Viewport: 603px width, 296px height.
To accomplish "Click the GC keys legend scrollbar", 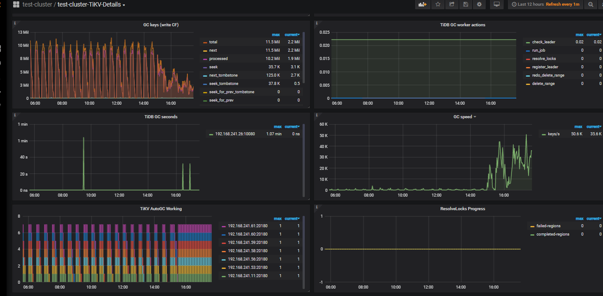I will click(303, 57).
